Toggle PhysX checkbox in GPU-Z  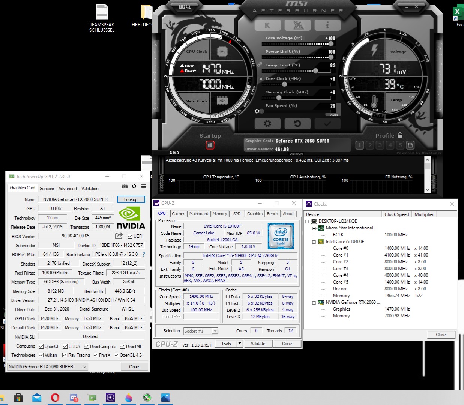click(x=96, y=355)
